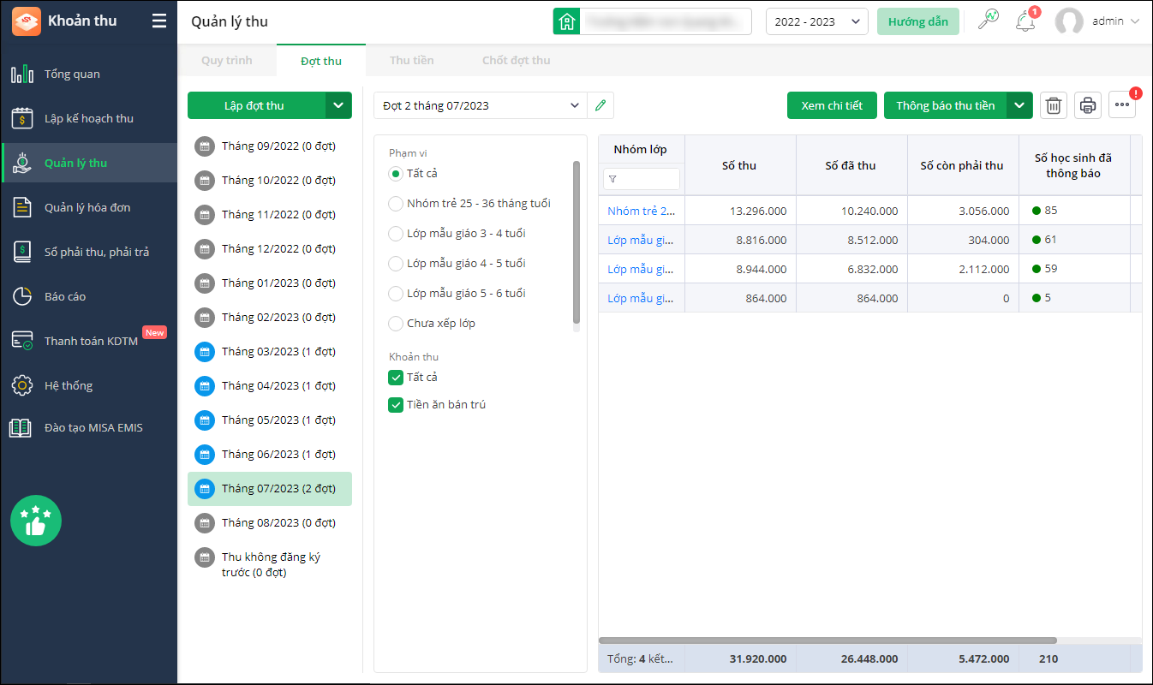Expand the 2022 - 2023 school year dropdown
This screenshot has height=685, width=1153.
pyautogui.click(x=816, y=21)
